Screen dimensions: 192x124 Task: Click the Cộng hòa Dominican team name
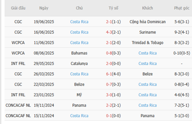(x=147, y=22)
